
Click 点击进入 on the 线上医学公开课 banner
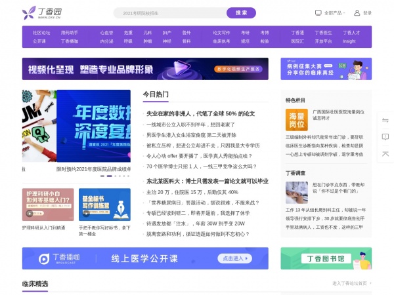click(234, 258)
